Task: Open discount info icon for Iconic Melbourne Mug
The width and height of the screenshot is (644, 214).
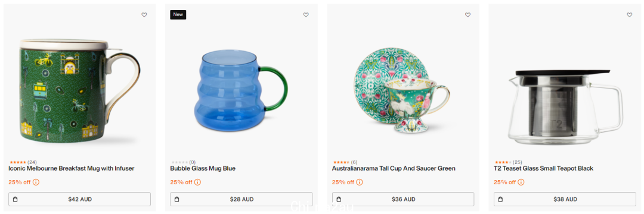Action: point(36,182)
